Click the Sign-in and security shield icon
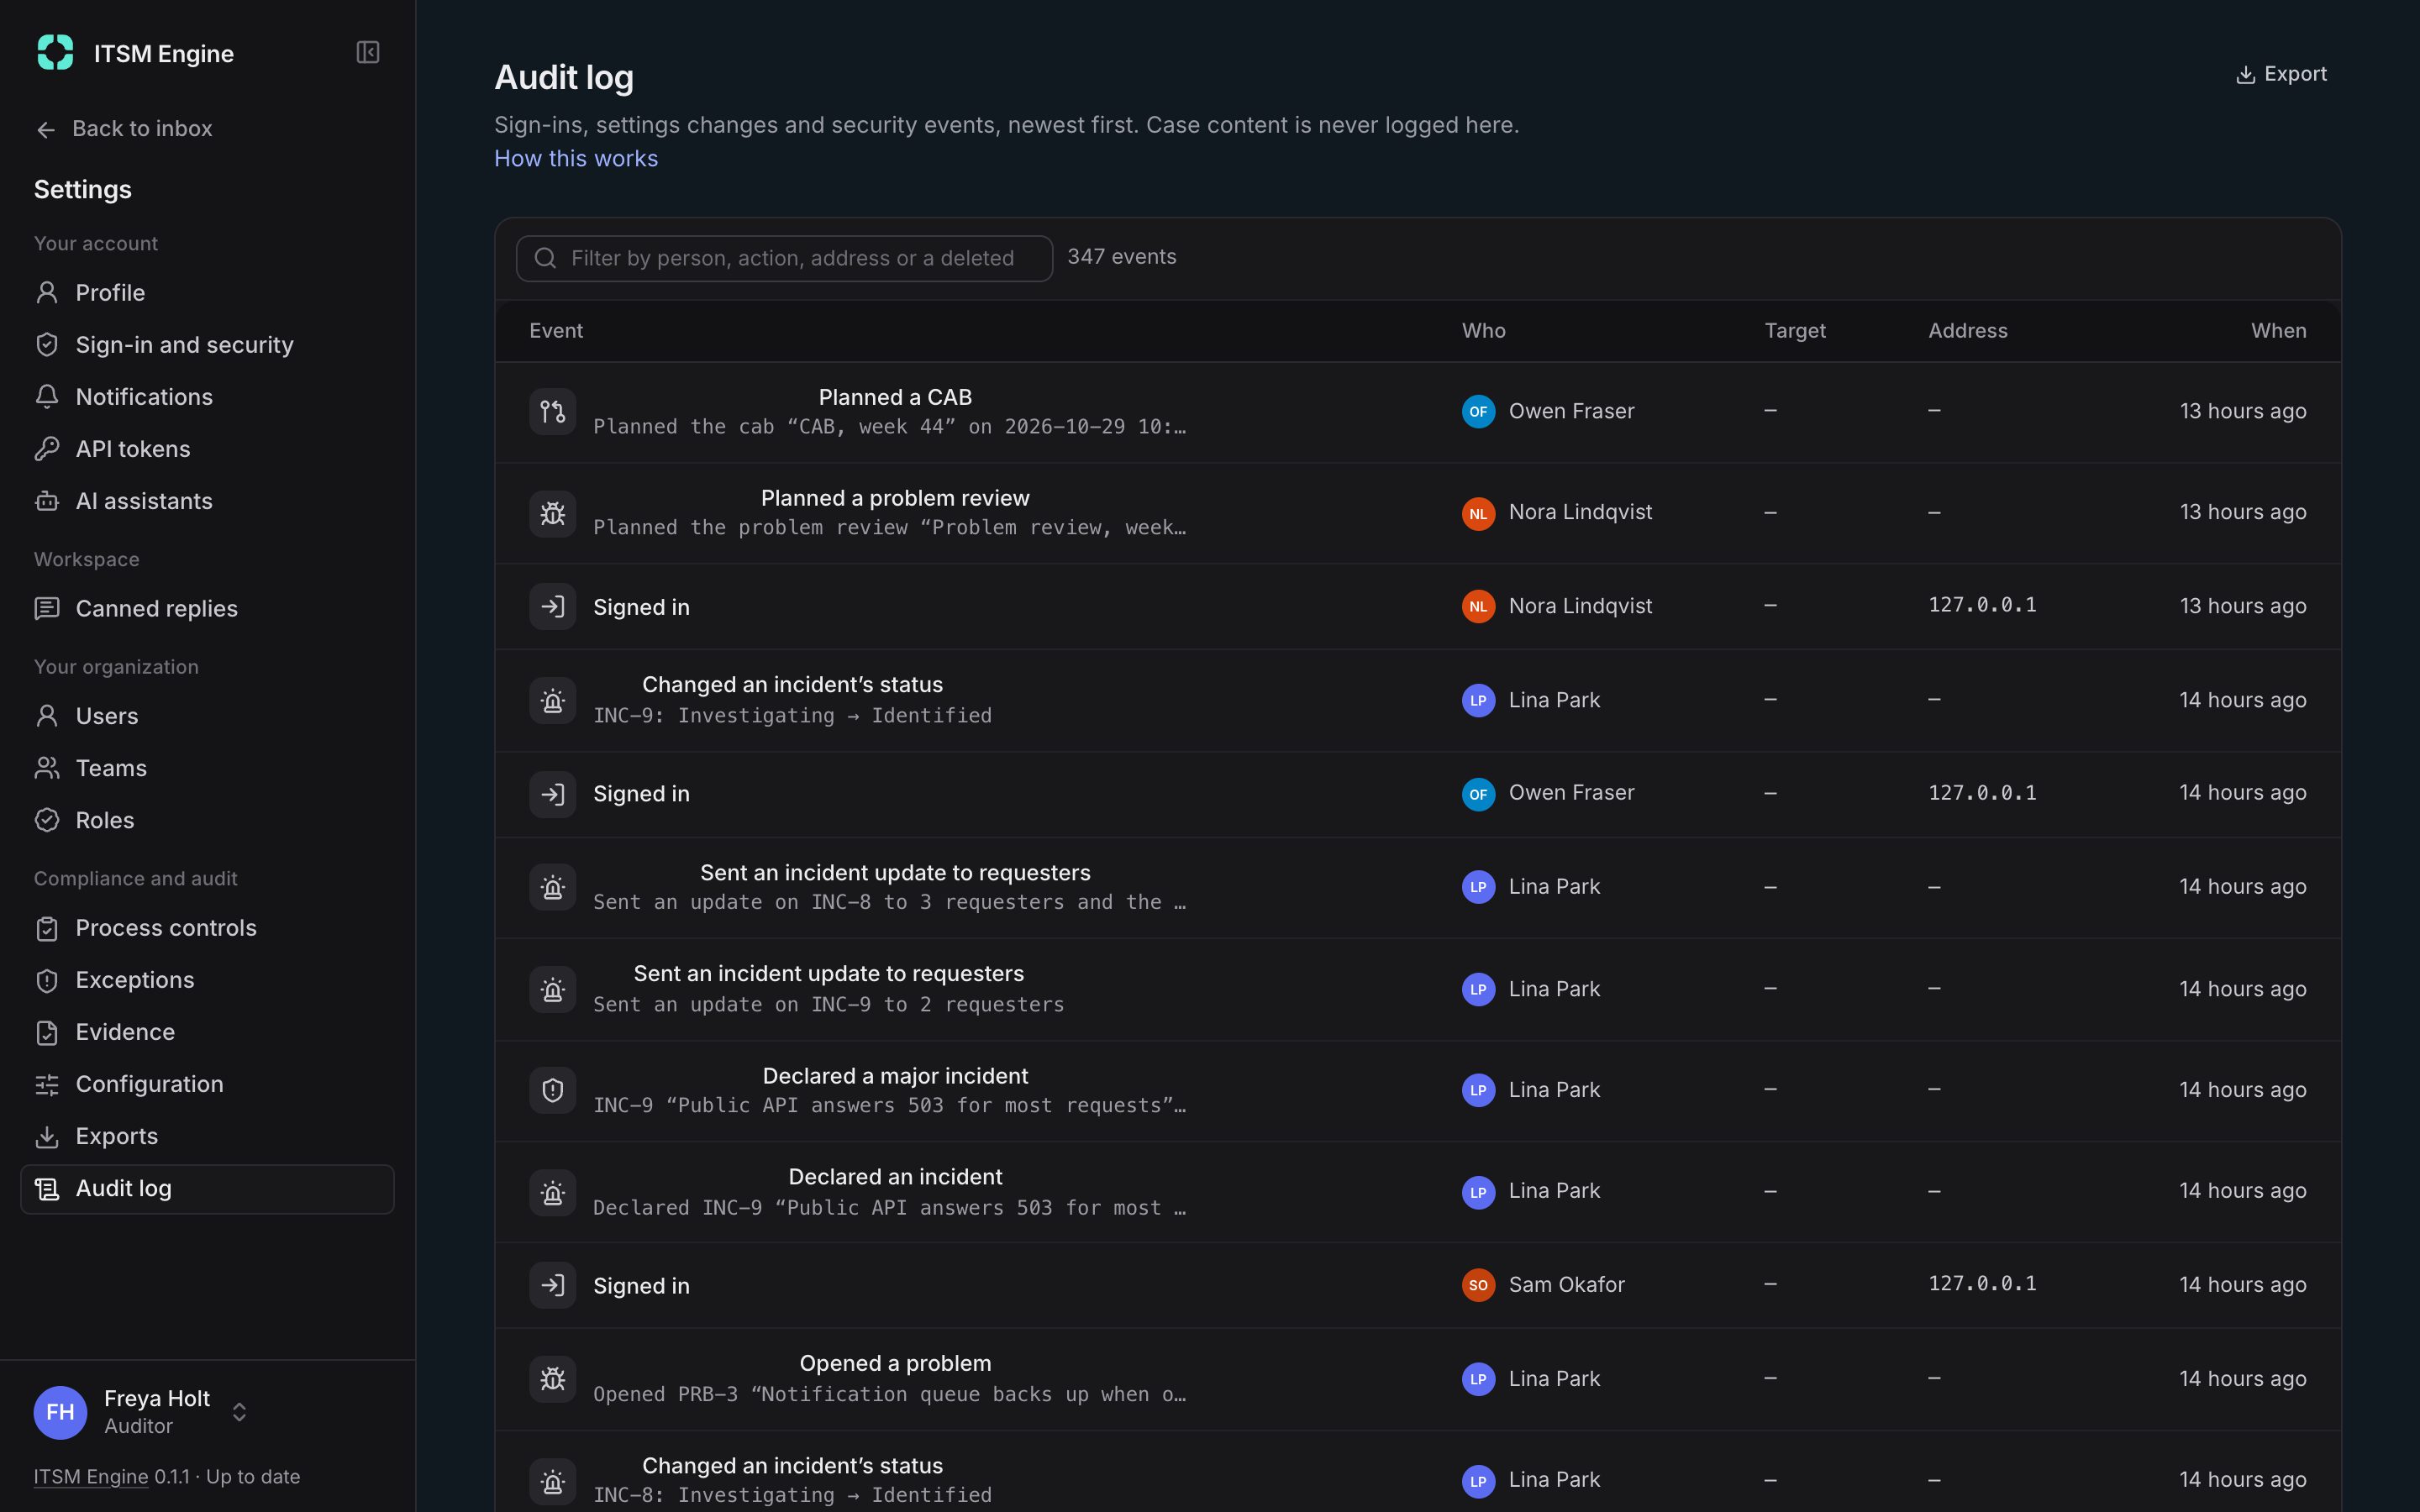Viewport: 2420px width, 1512px height. pyautogui.click(x=47, y=345)
